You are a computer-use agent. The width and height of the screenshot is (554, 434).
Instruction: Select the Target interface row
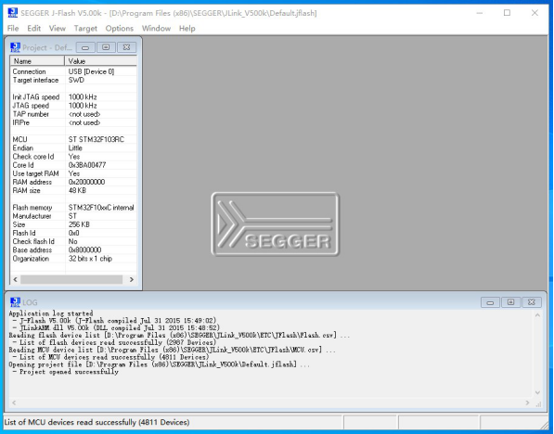[73, 80]
